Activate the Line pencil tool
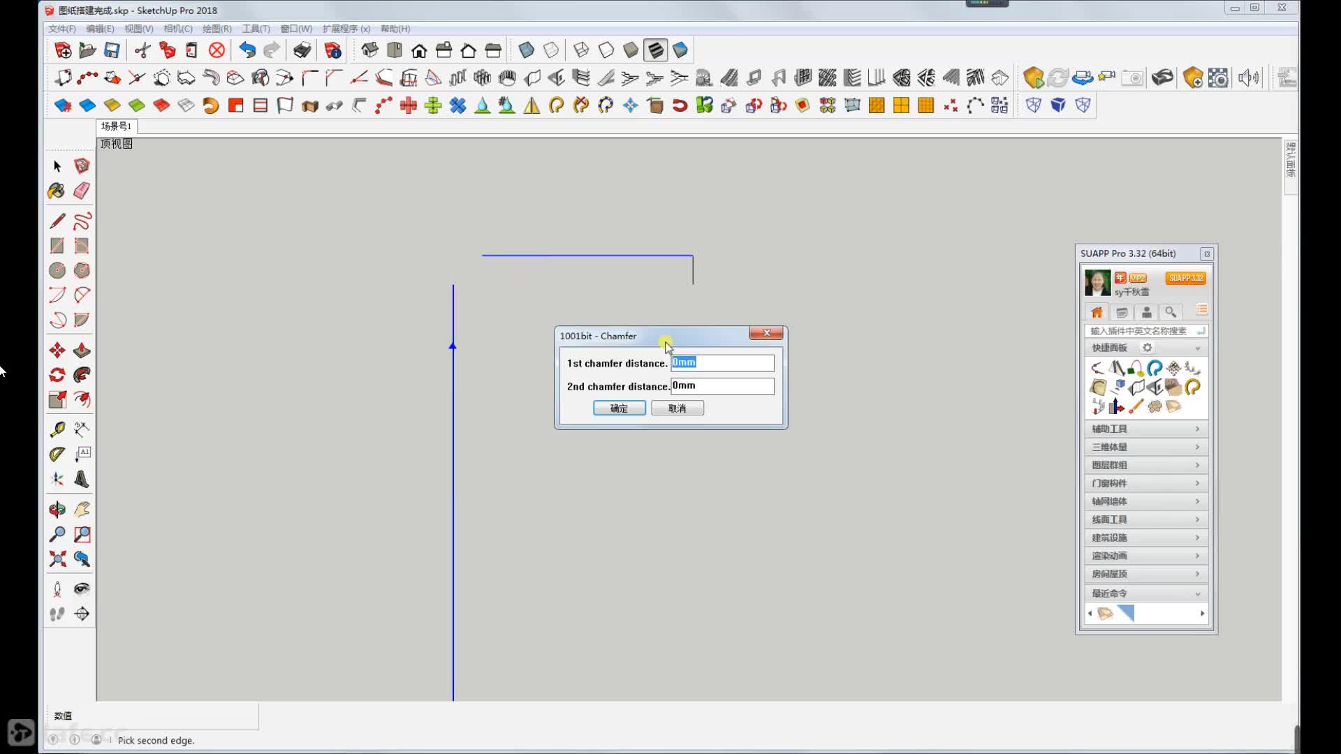This screenshot has height=754, width=1341. pyautogui.click(x=57, y=221)
